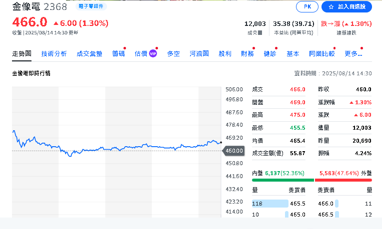Click the up-arrow change 6.00 (1.30%)
This screenshot has width=382, height=229.
(81, 23)
